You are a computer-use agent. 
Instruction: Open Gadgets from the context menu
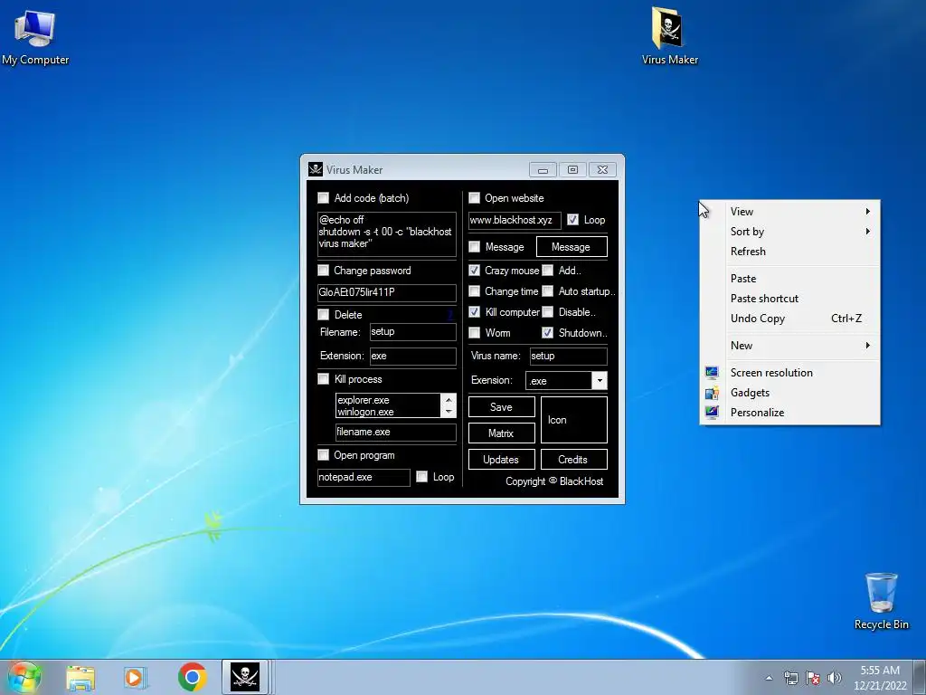(x=790, y=393)
